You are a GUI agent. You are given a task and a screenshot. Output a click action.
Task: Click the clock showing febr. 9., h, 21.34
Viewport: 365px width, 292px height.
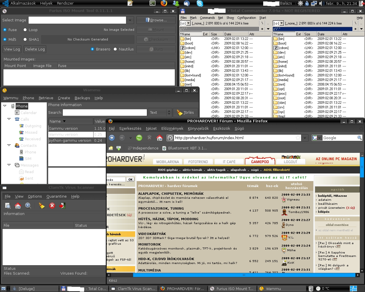pyautogui.click(x=341, y=3)
